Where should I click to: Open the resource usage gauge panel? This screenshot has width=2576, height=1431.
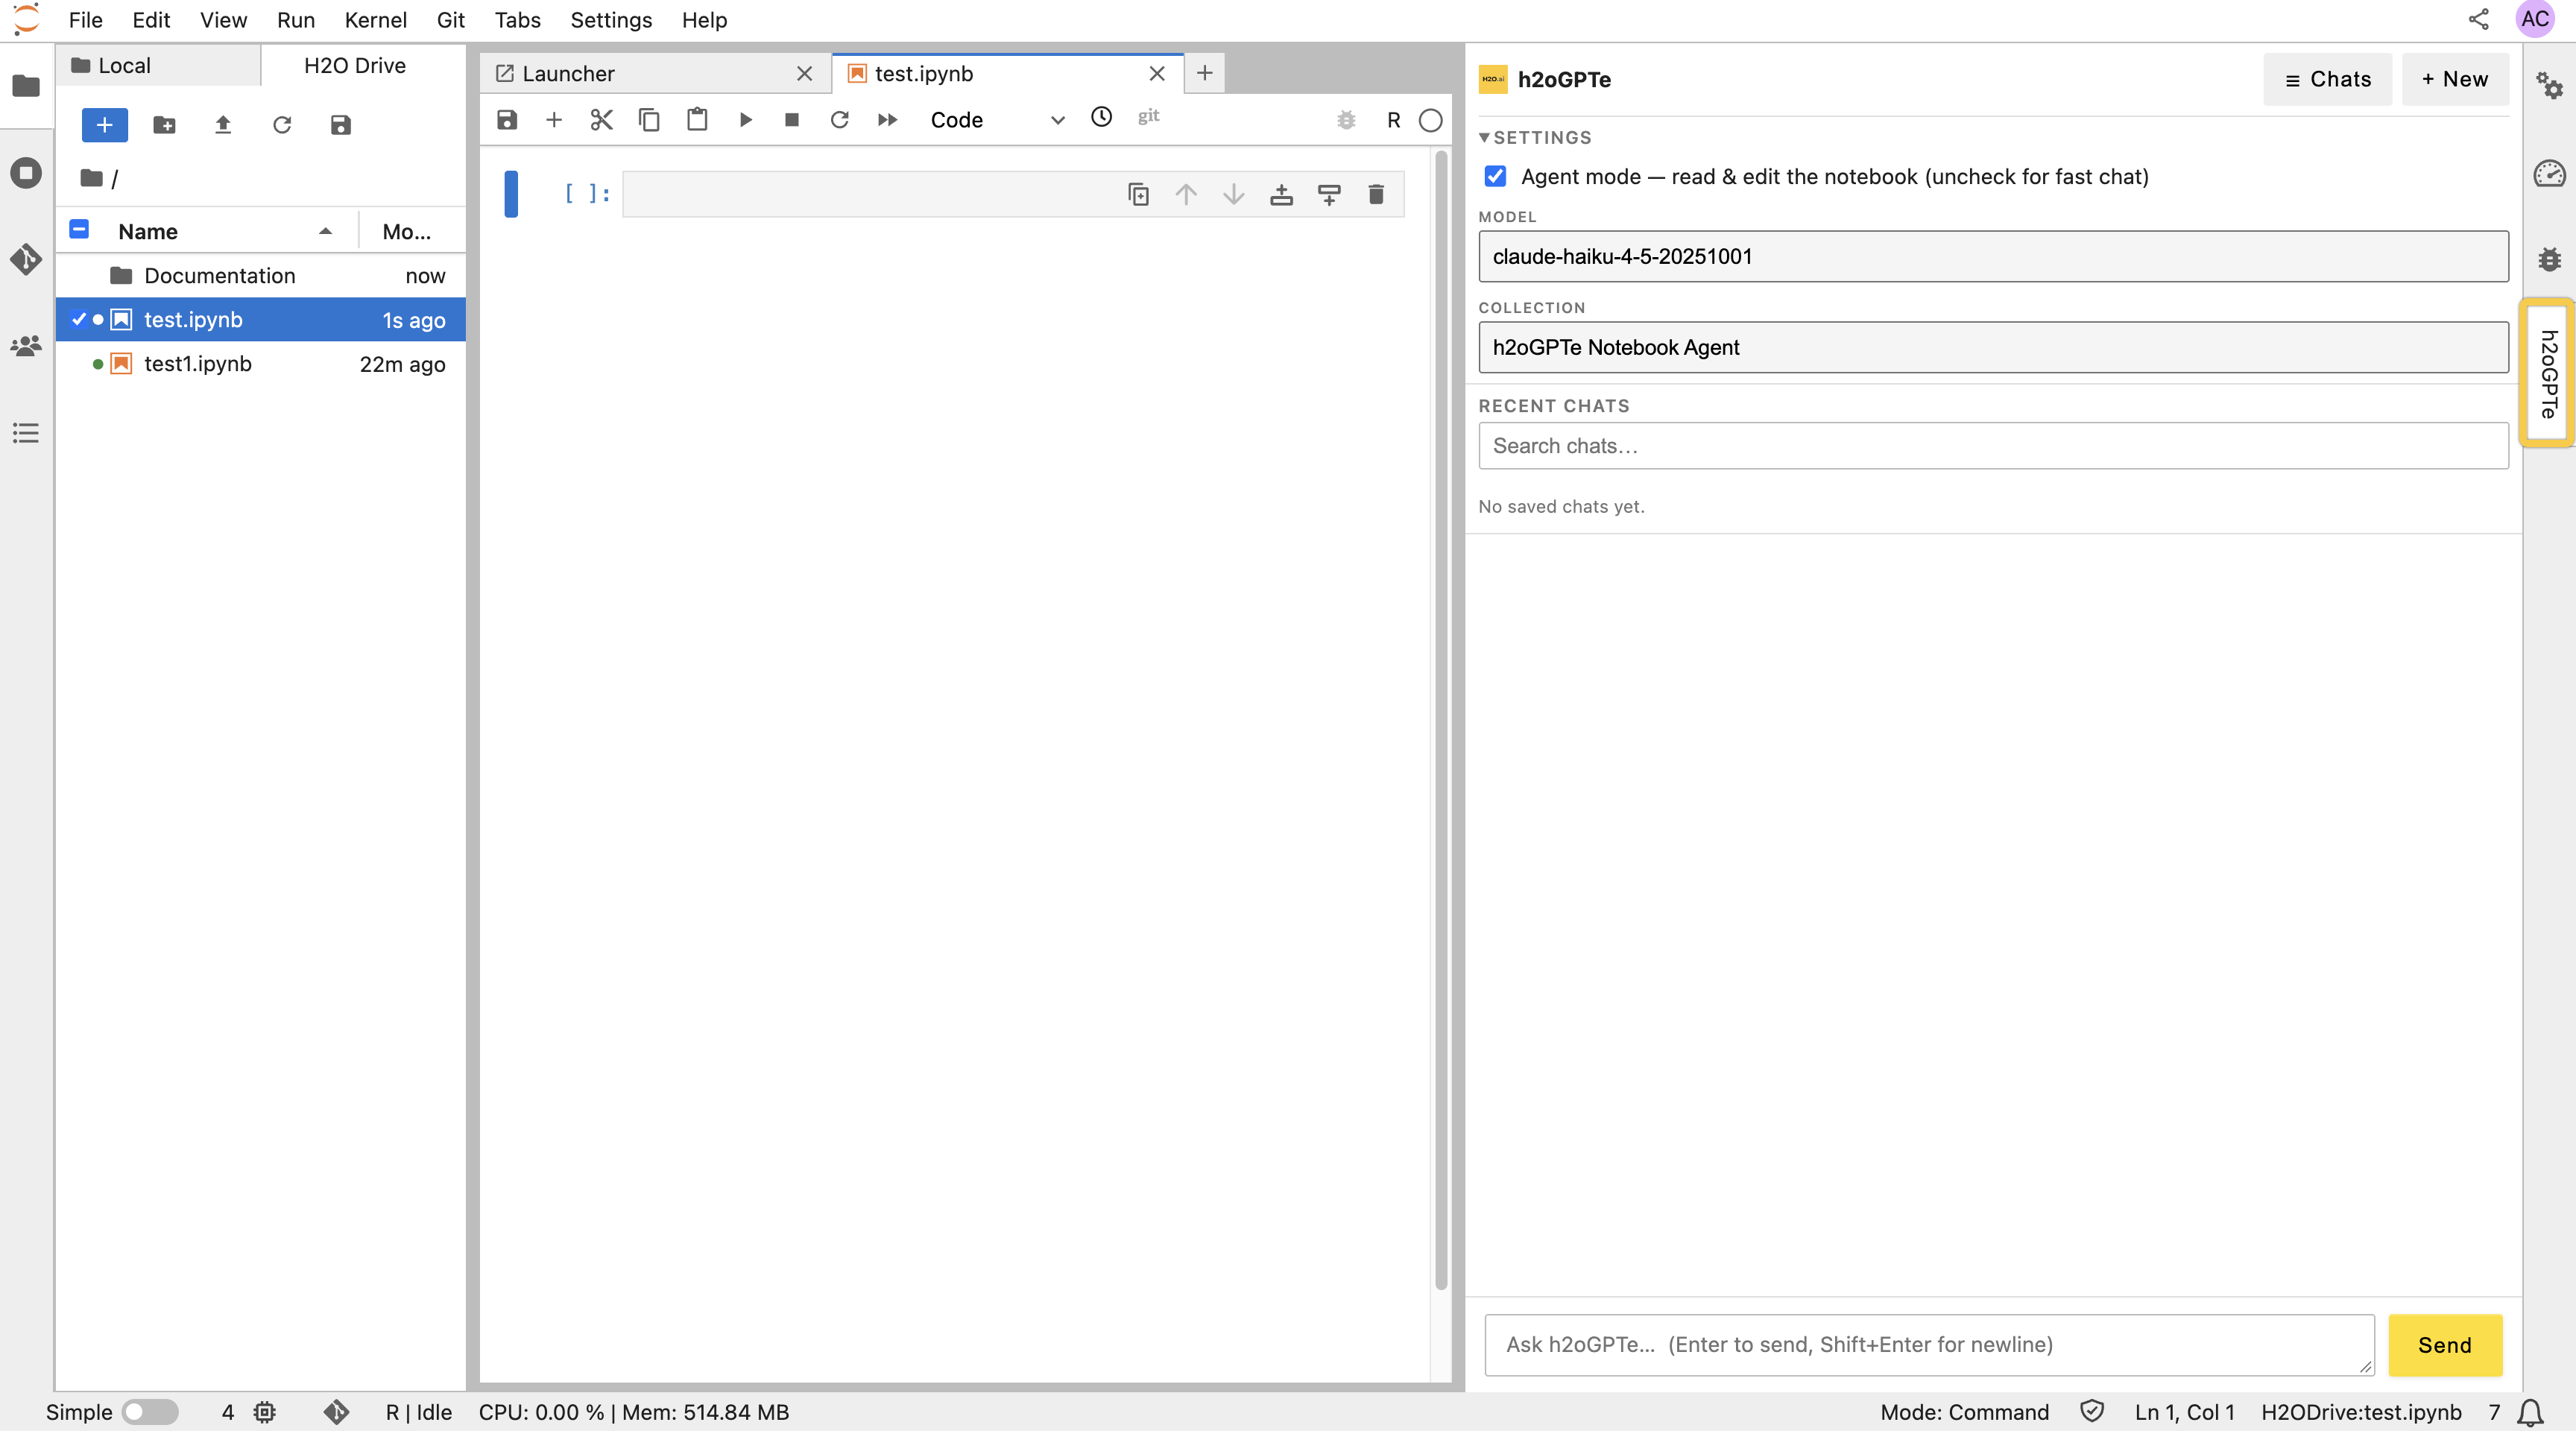2549,173
